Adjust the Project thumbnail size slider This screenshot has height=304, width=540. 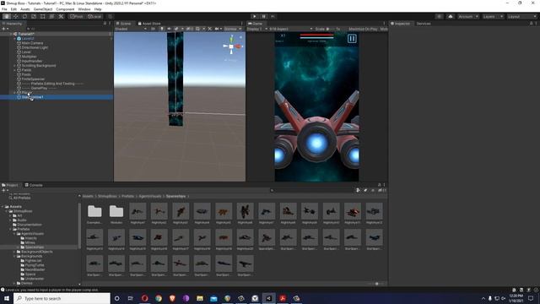coord(376,284)
